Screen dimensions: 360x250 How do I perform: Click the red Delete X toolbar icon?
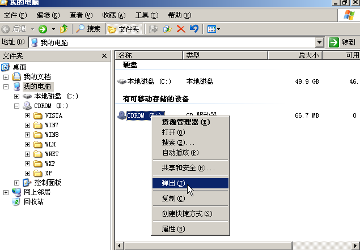coord(181,29)
